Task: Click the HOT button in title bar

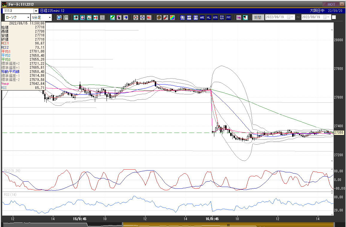Action: tap(330, 4)
